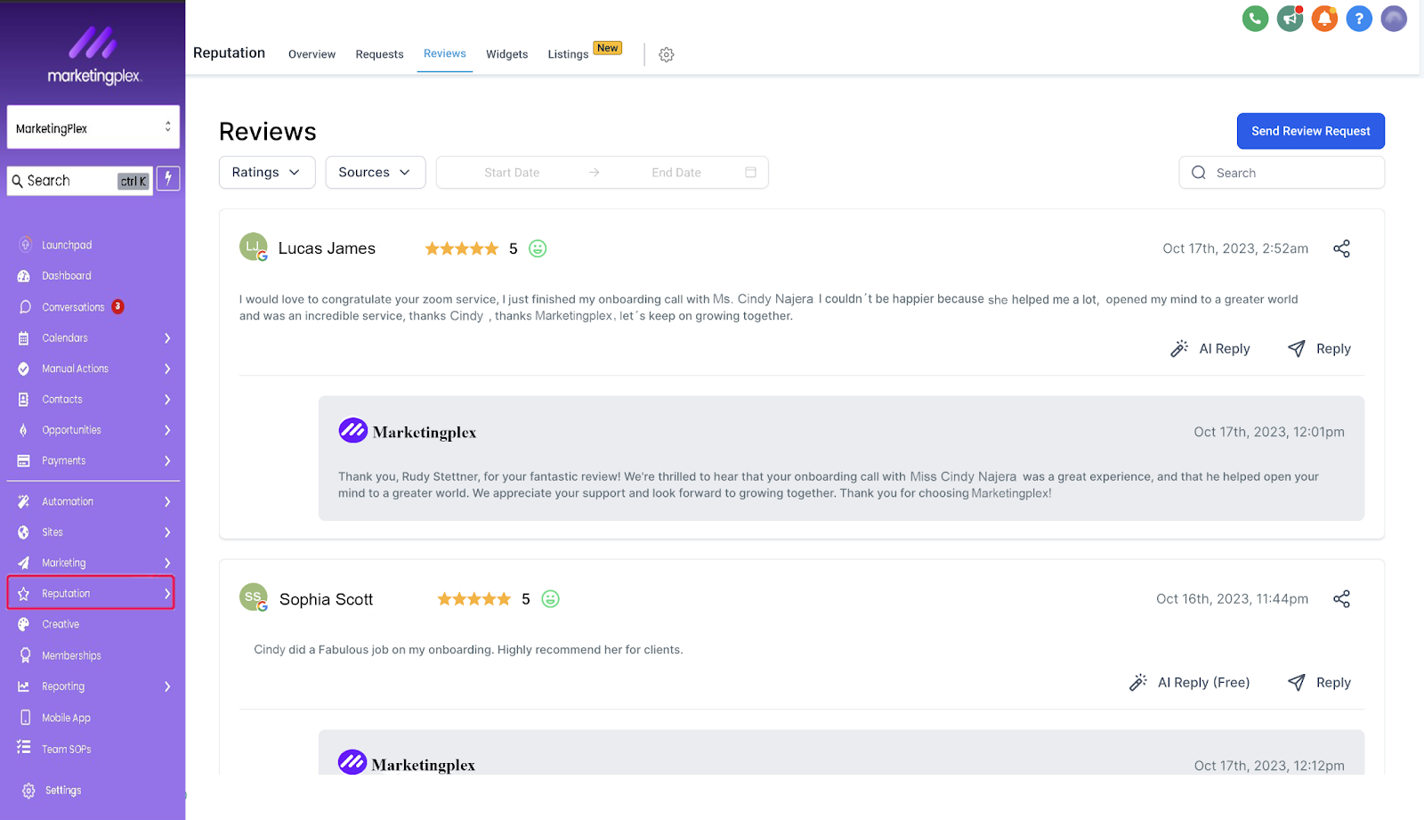Screen dimensions: 1424x820
Task: Open the megaphone announcements icon
Action: [1290, 18]
